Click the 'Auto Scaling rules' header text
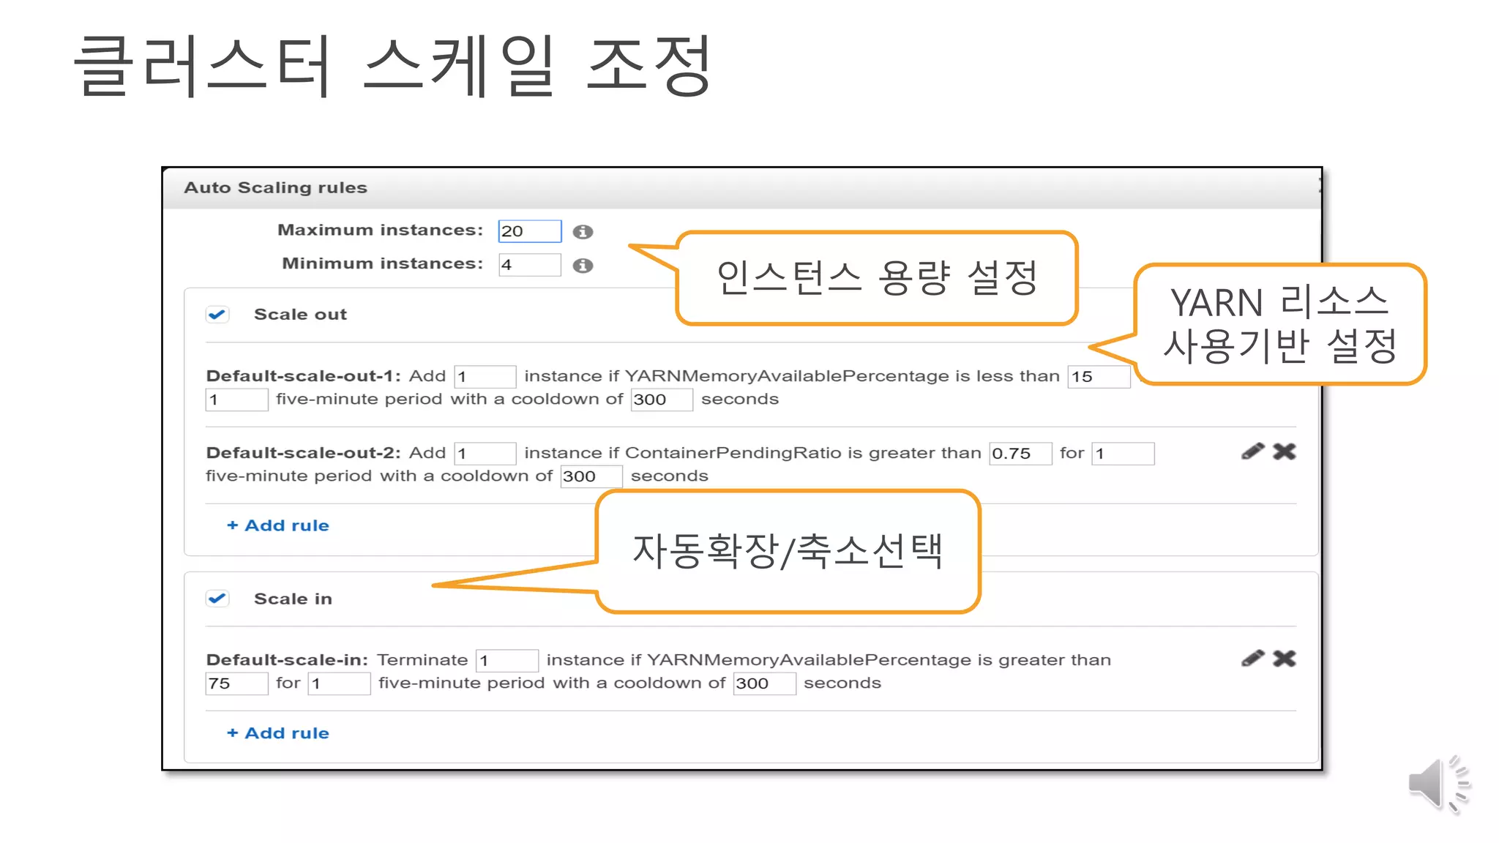 point(275,188)
